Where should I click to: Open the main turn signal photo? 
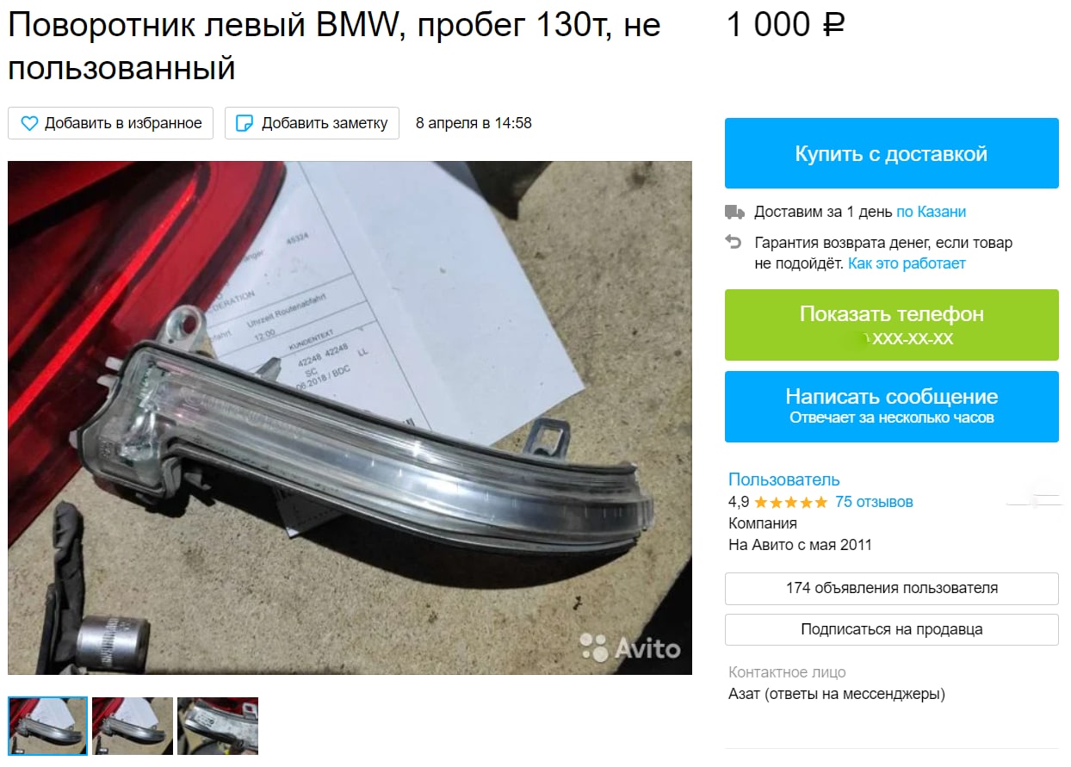tap(350, 418)
